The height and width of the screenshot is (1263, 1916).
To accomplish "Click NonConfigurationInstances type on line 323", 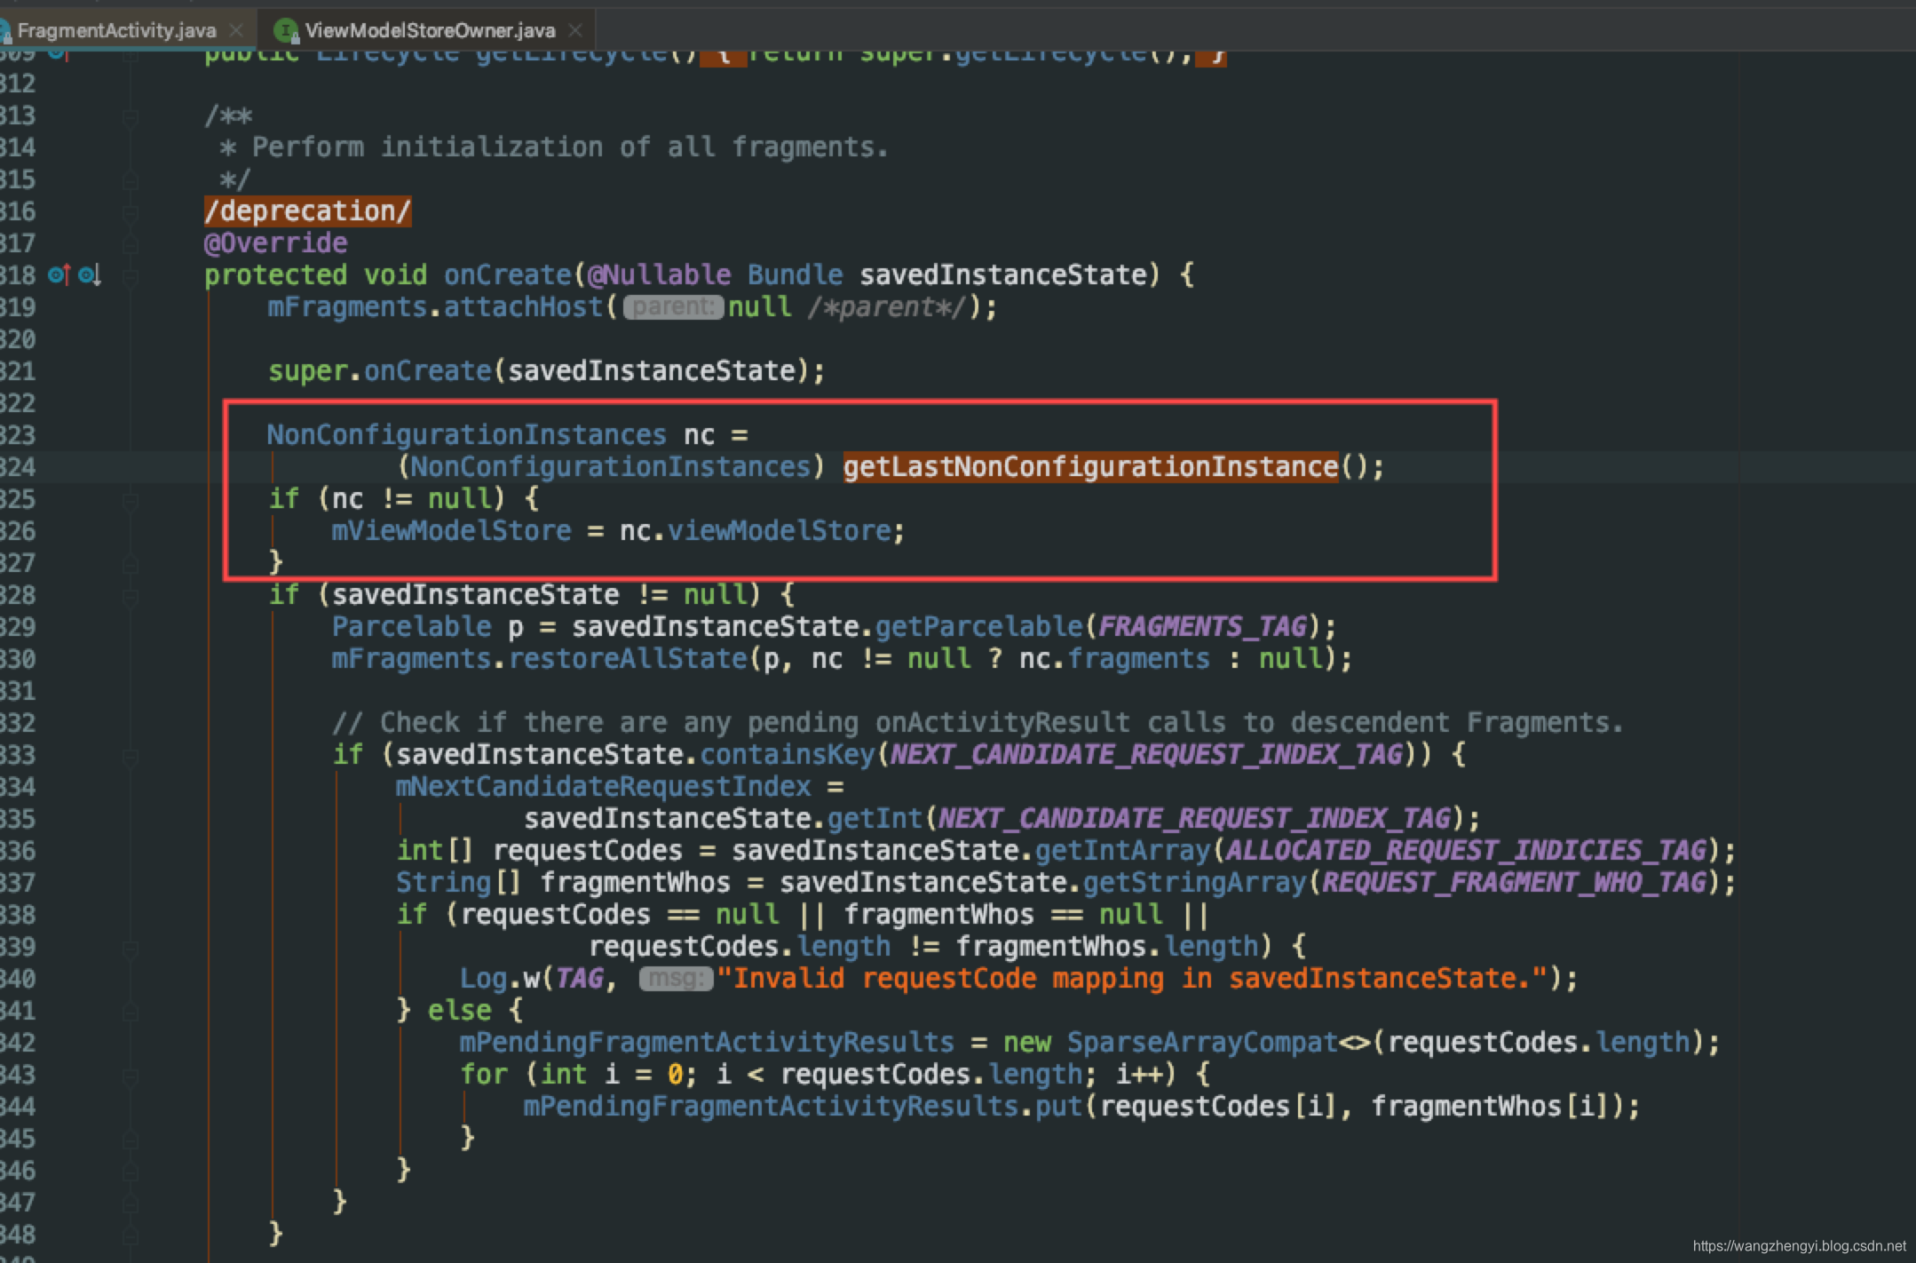I will (467, 435).
